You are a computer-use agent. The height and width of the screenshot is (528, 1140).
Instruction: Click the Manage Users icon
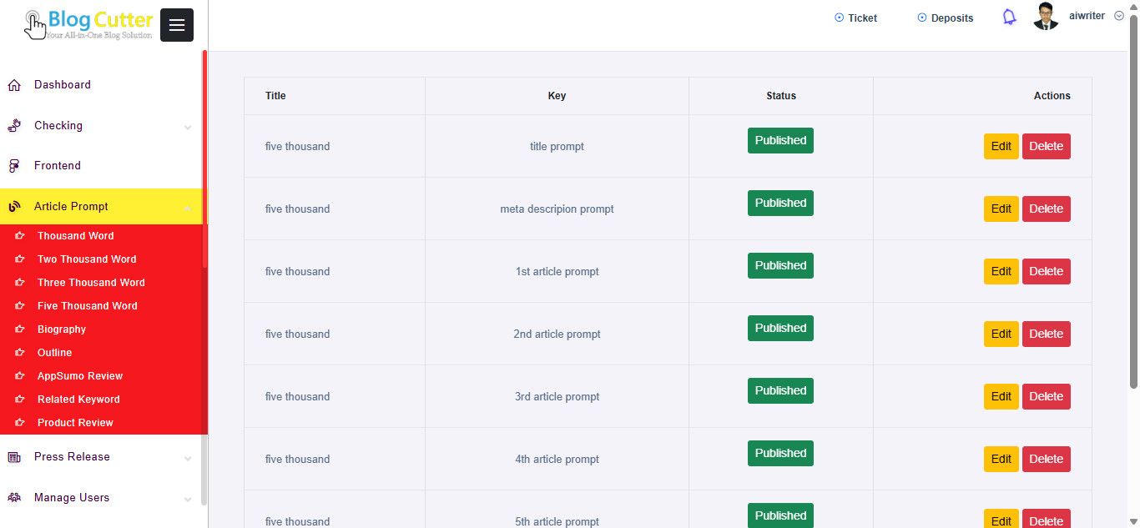[14, 498]
